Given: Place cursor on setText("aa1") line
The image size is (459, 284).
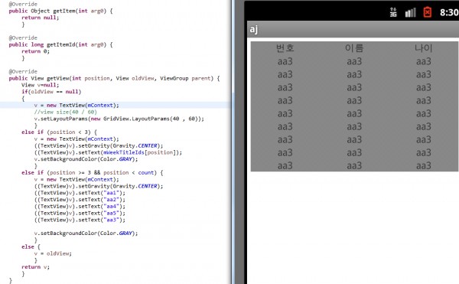Looking at the screenshot, I should point(80,193).
